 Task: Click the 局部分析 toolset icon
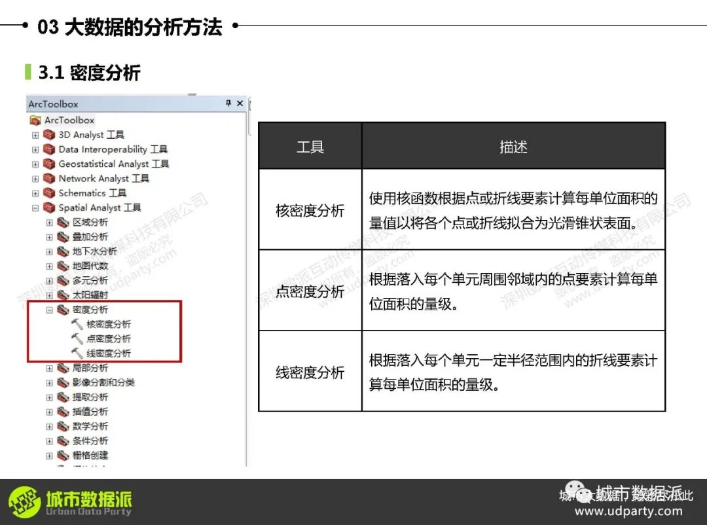click(63, 368)
